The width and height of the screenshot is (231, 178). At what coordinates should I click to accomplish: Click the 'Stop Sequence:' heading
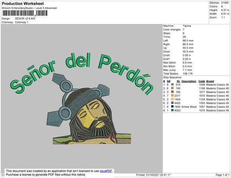(x=172, y=77)
